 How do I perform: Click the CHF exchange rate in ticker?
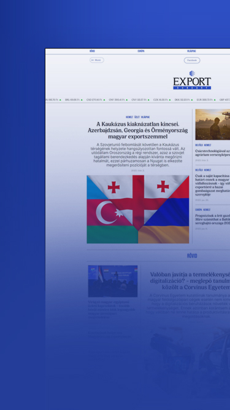[117, 100]
